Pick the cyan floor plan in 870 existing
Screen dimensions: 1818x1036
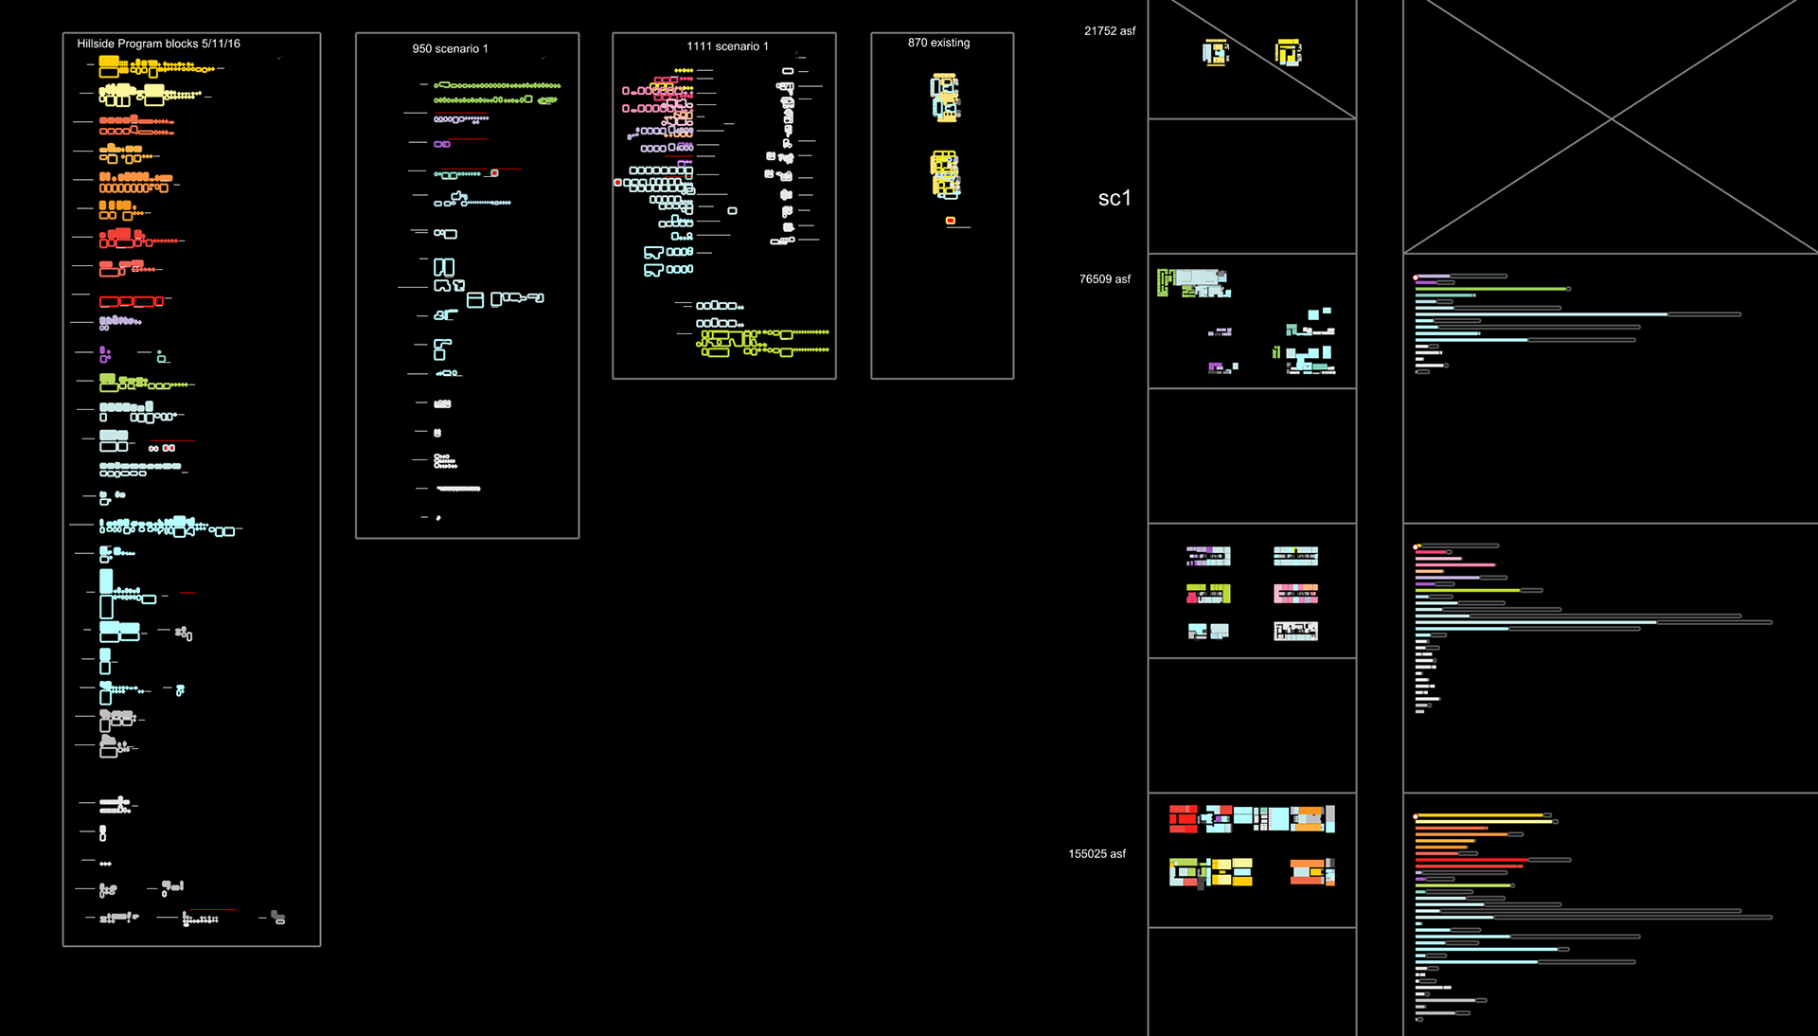(945, 98)
